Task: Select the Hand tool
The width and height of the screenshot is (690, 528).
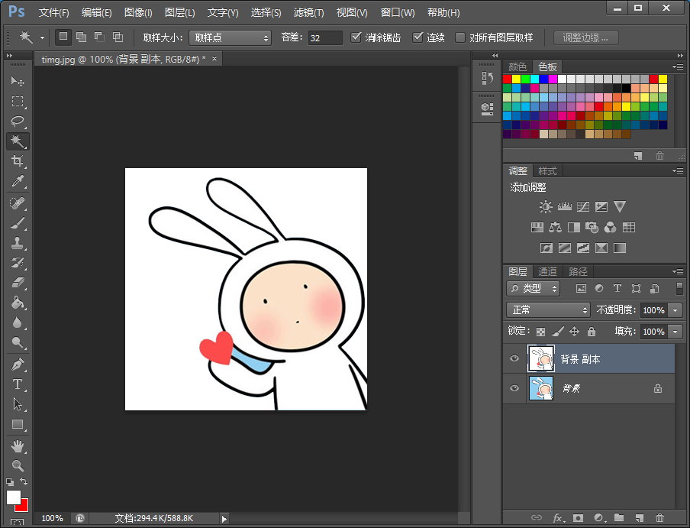Action: (x=18, y=445)
